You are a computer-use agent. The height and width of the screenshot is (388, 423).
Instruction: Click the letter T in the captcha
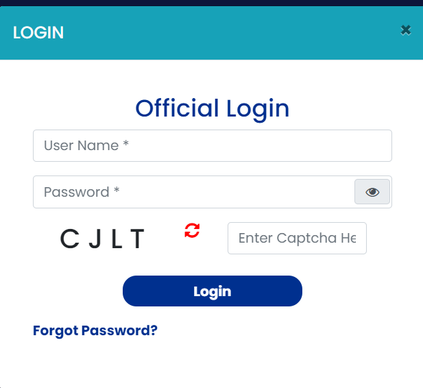(x=137, y=239)
